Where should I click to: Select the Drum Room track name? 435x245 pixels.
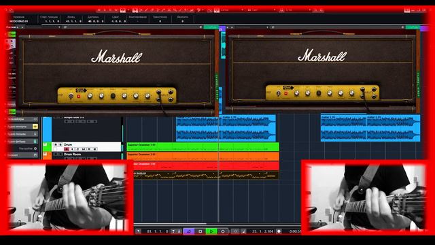click(73, 154)
